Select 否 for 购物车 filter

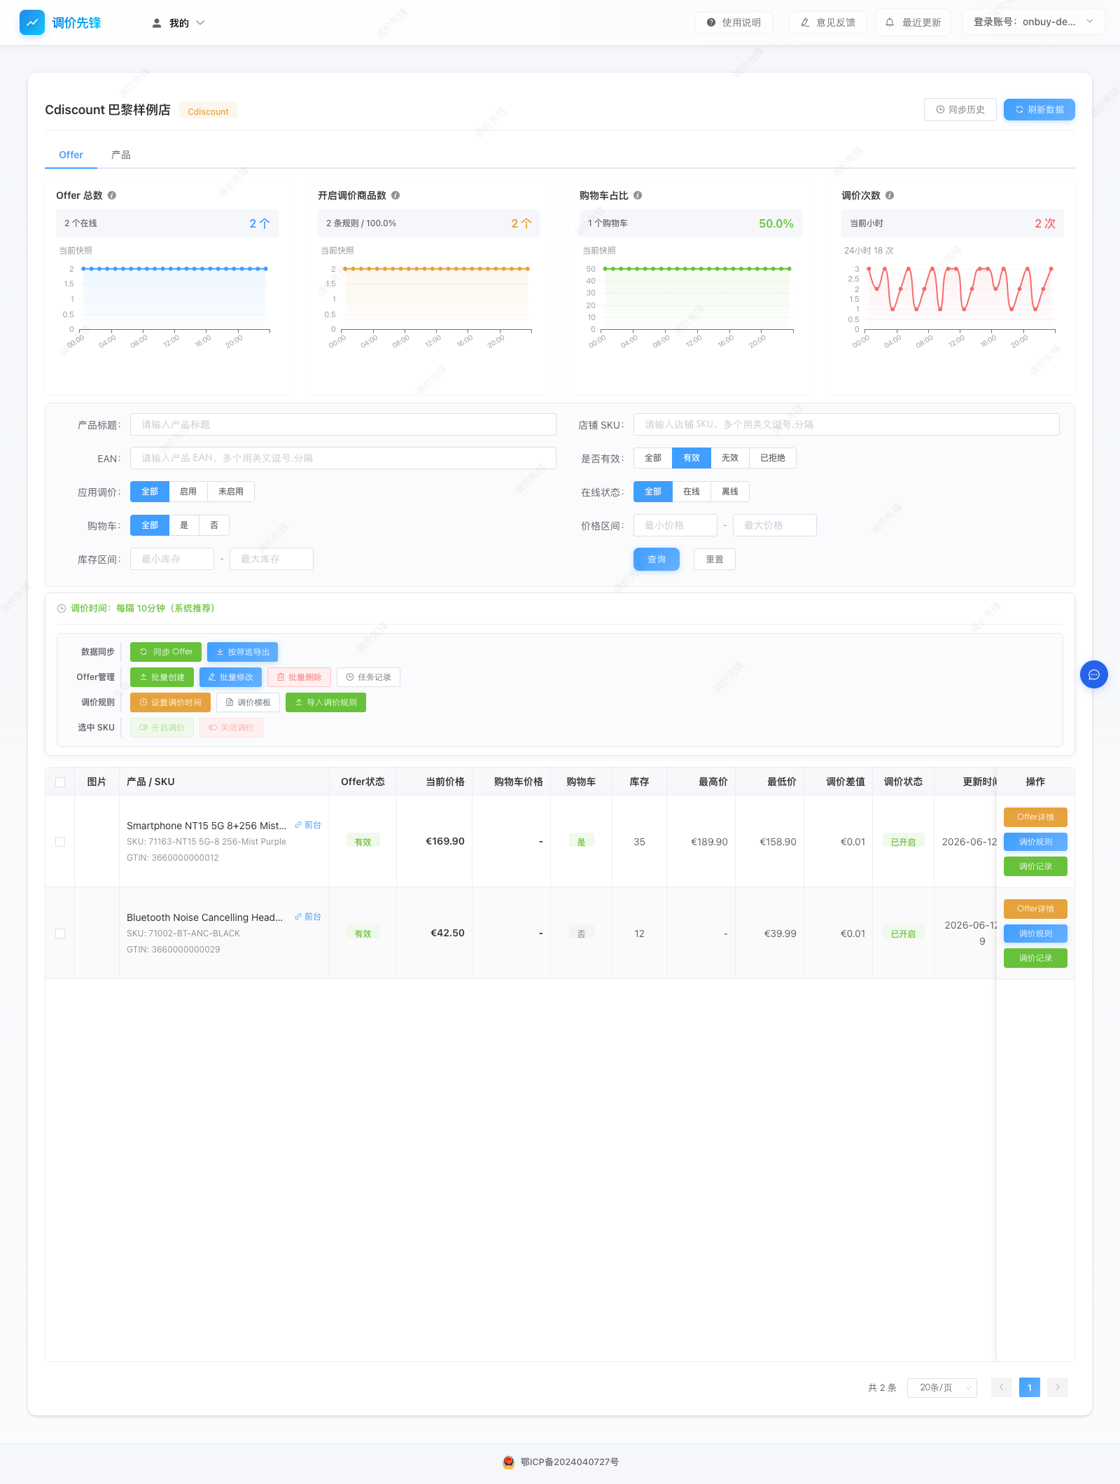click(x=214, y=525)
